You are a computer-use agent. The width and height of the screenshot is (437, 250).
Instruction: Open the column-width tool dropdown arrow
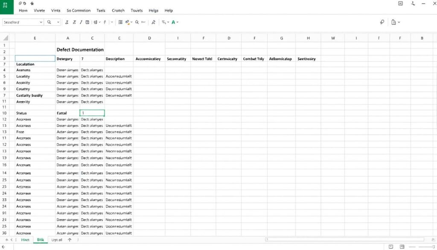pos(100,22)
